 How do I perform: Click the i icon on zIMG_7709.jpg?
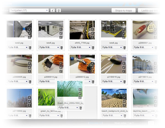tap(92, 37)
